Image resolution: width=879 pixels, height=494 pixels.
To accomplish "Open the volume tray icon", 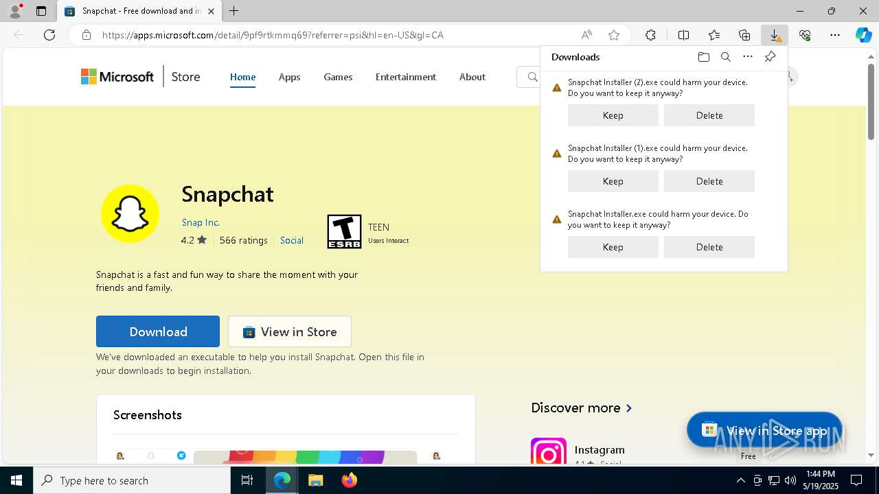I will click(790, 480).
